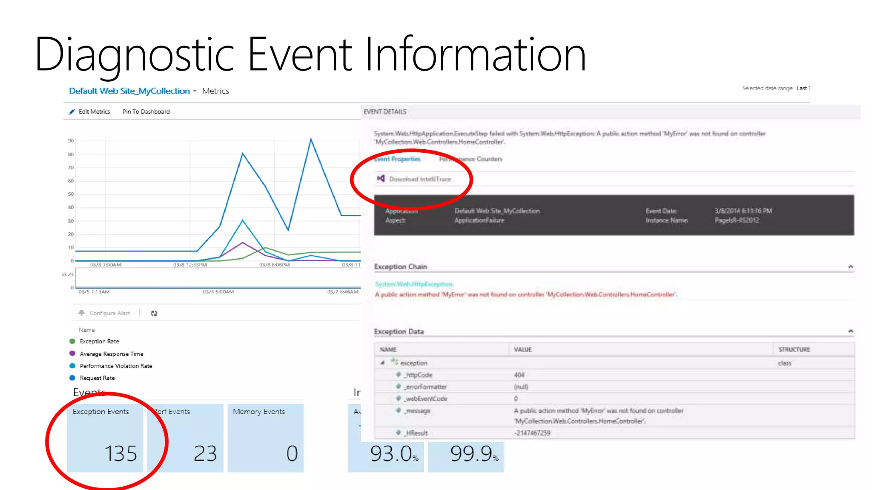Switch to the Event Properties tab
Image resolution: width=872 pixels, height=490 pixels.
(397, 159)
